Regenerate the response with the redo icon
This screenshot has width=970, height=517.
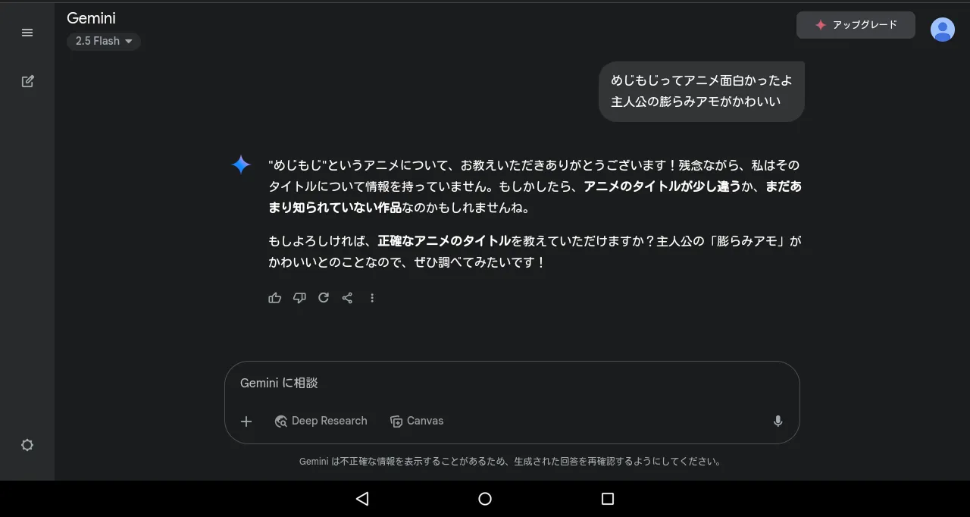tap(324, 298)
